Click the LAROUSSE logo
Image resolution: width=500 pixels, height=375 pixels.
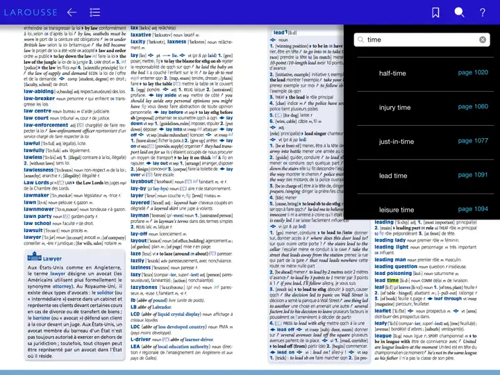click(31, 12)
